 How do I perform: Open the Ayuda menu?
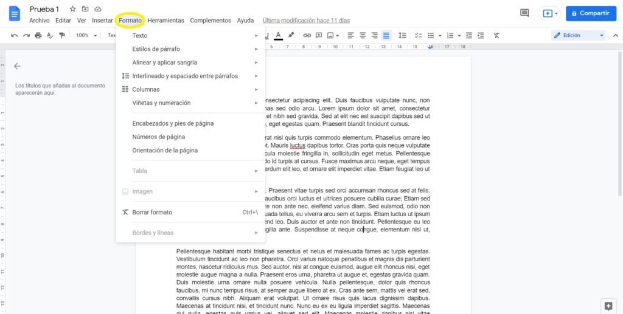(246, 20)
